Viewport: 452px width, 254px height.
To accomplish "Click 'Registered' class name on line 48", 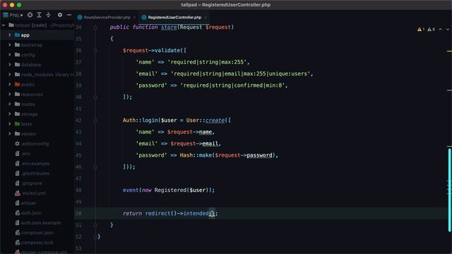I will (x=170, y=190).
